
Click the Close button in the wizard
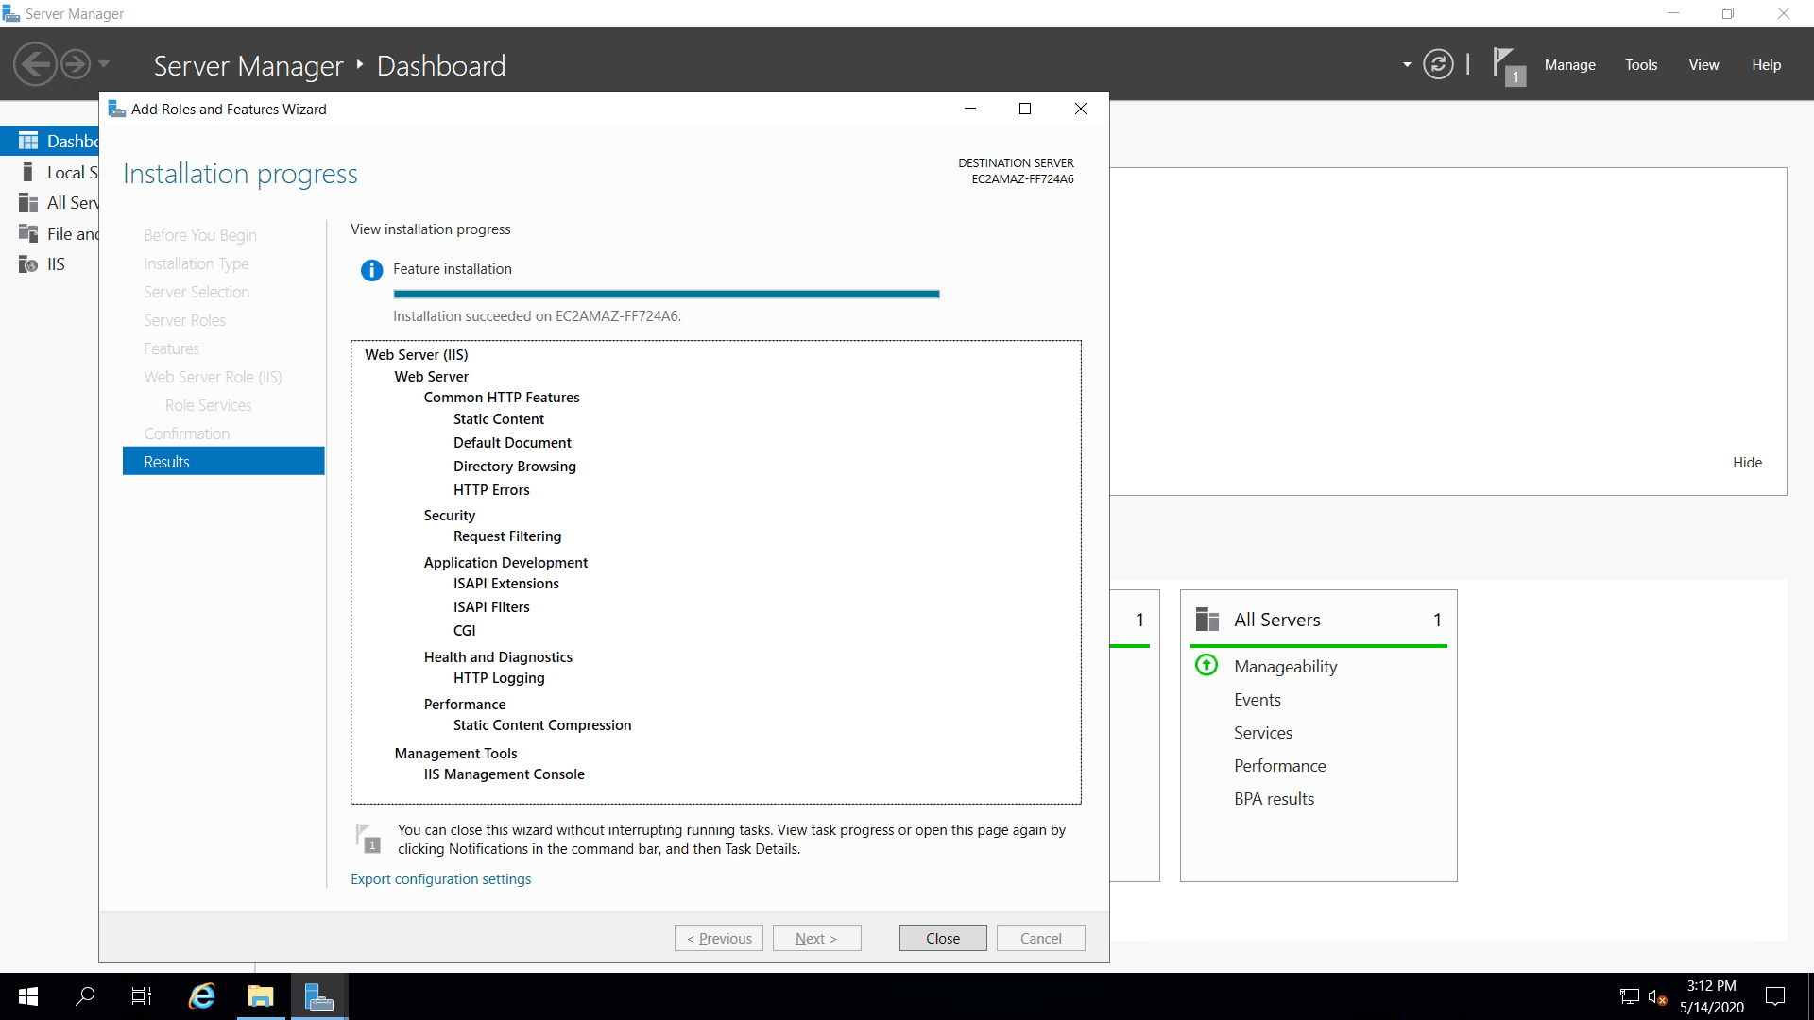click(x=943, y=938)
